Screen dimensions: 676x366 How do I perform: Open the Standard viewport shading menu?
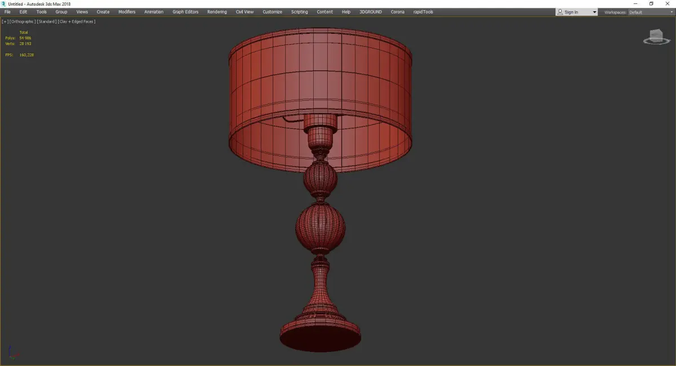point(46,21)
